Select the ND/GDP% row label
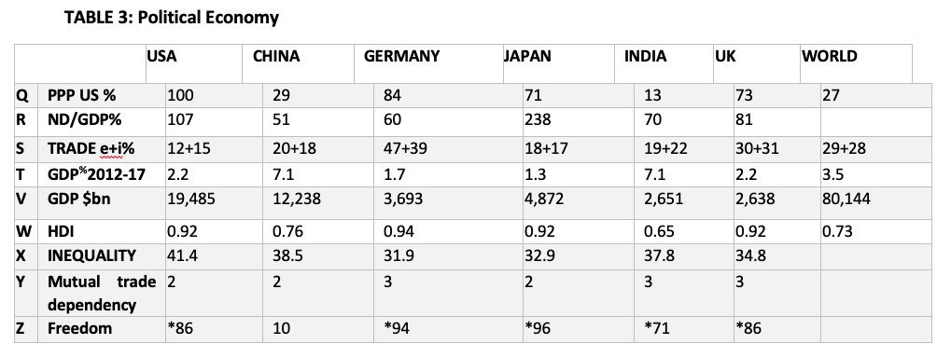 pyautogui.click(x=84, y=120)
